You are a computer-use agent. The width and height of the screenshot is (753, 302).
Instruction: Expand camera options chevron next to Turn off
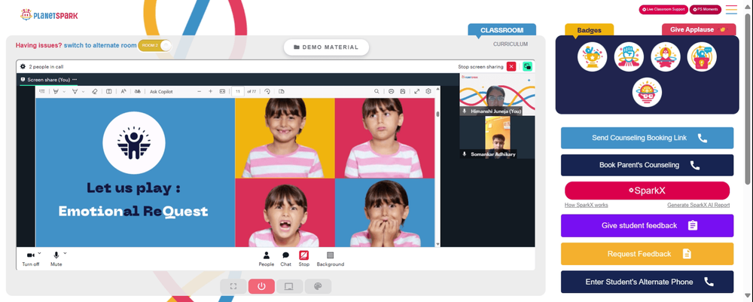(x=39, y=253)
